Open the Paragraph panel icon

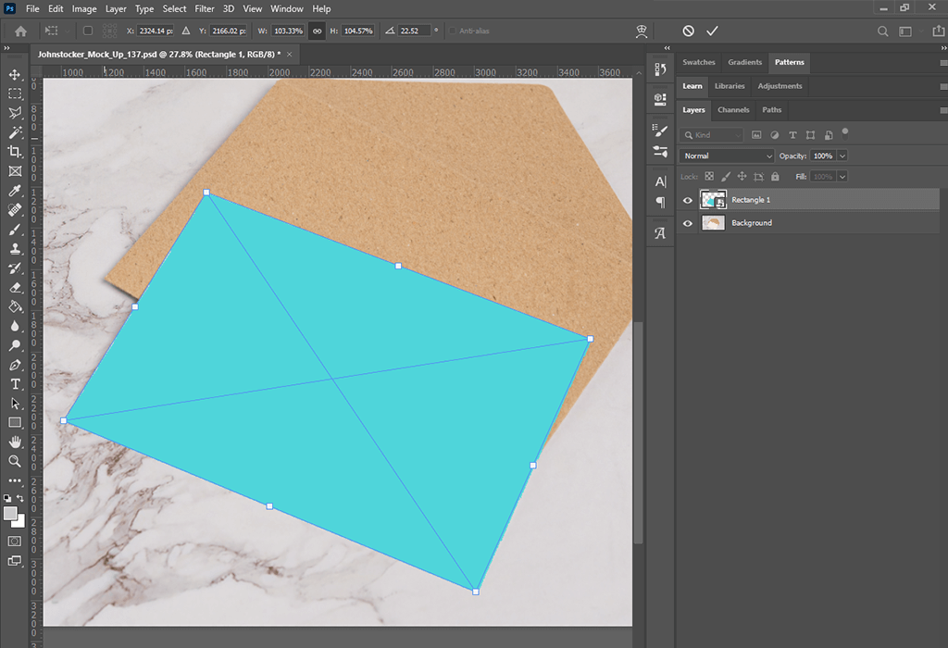pos(660,202)
